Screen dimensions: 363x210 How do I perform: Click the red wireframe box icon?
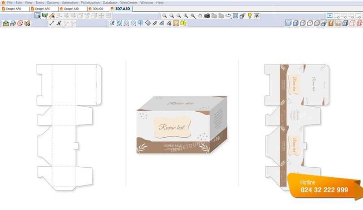20,23
